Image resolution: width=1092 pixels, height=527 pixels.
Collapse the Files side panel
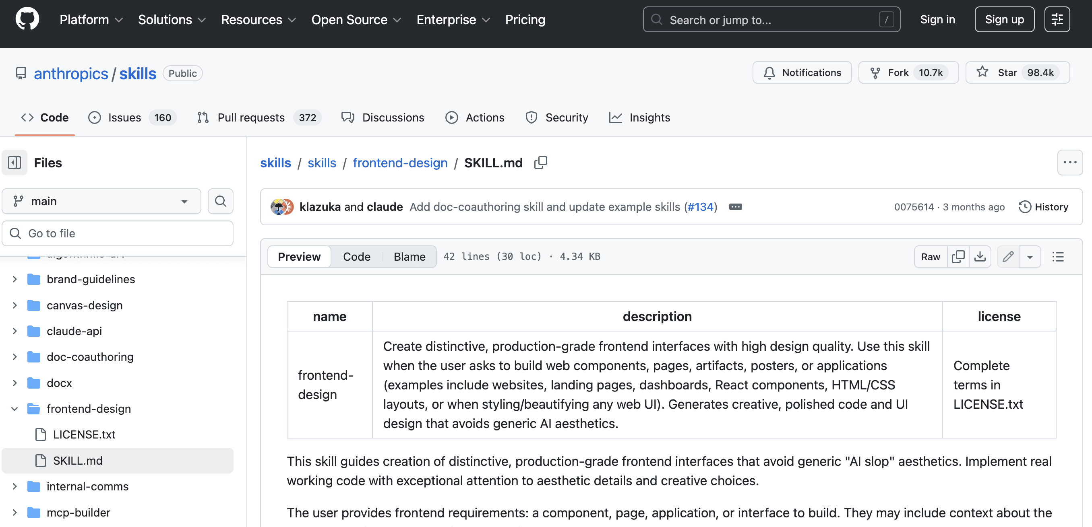coord(15,163)
